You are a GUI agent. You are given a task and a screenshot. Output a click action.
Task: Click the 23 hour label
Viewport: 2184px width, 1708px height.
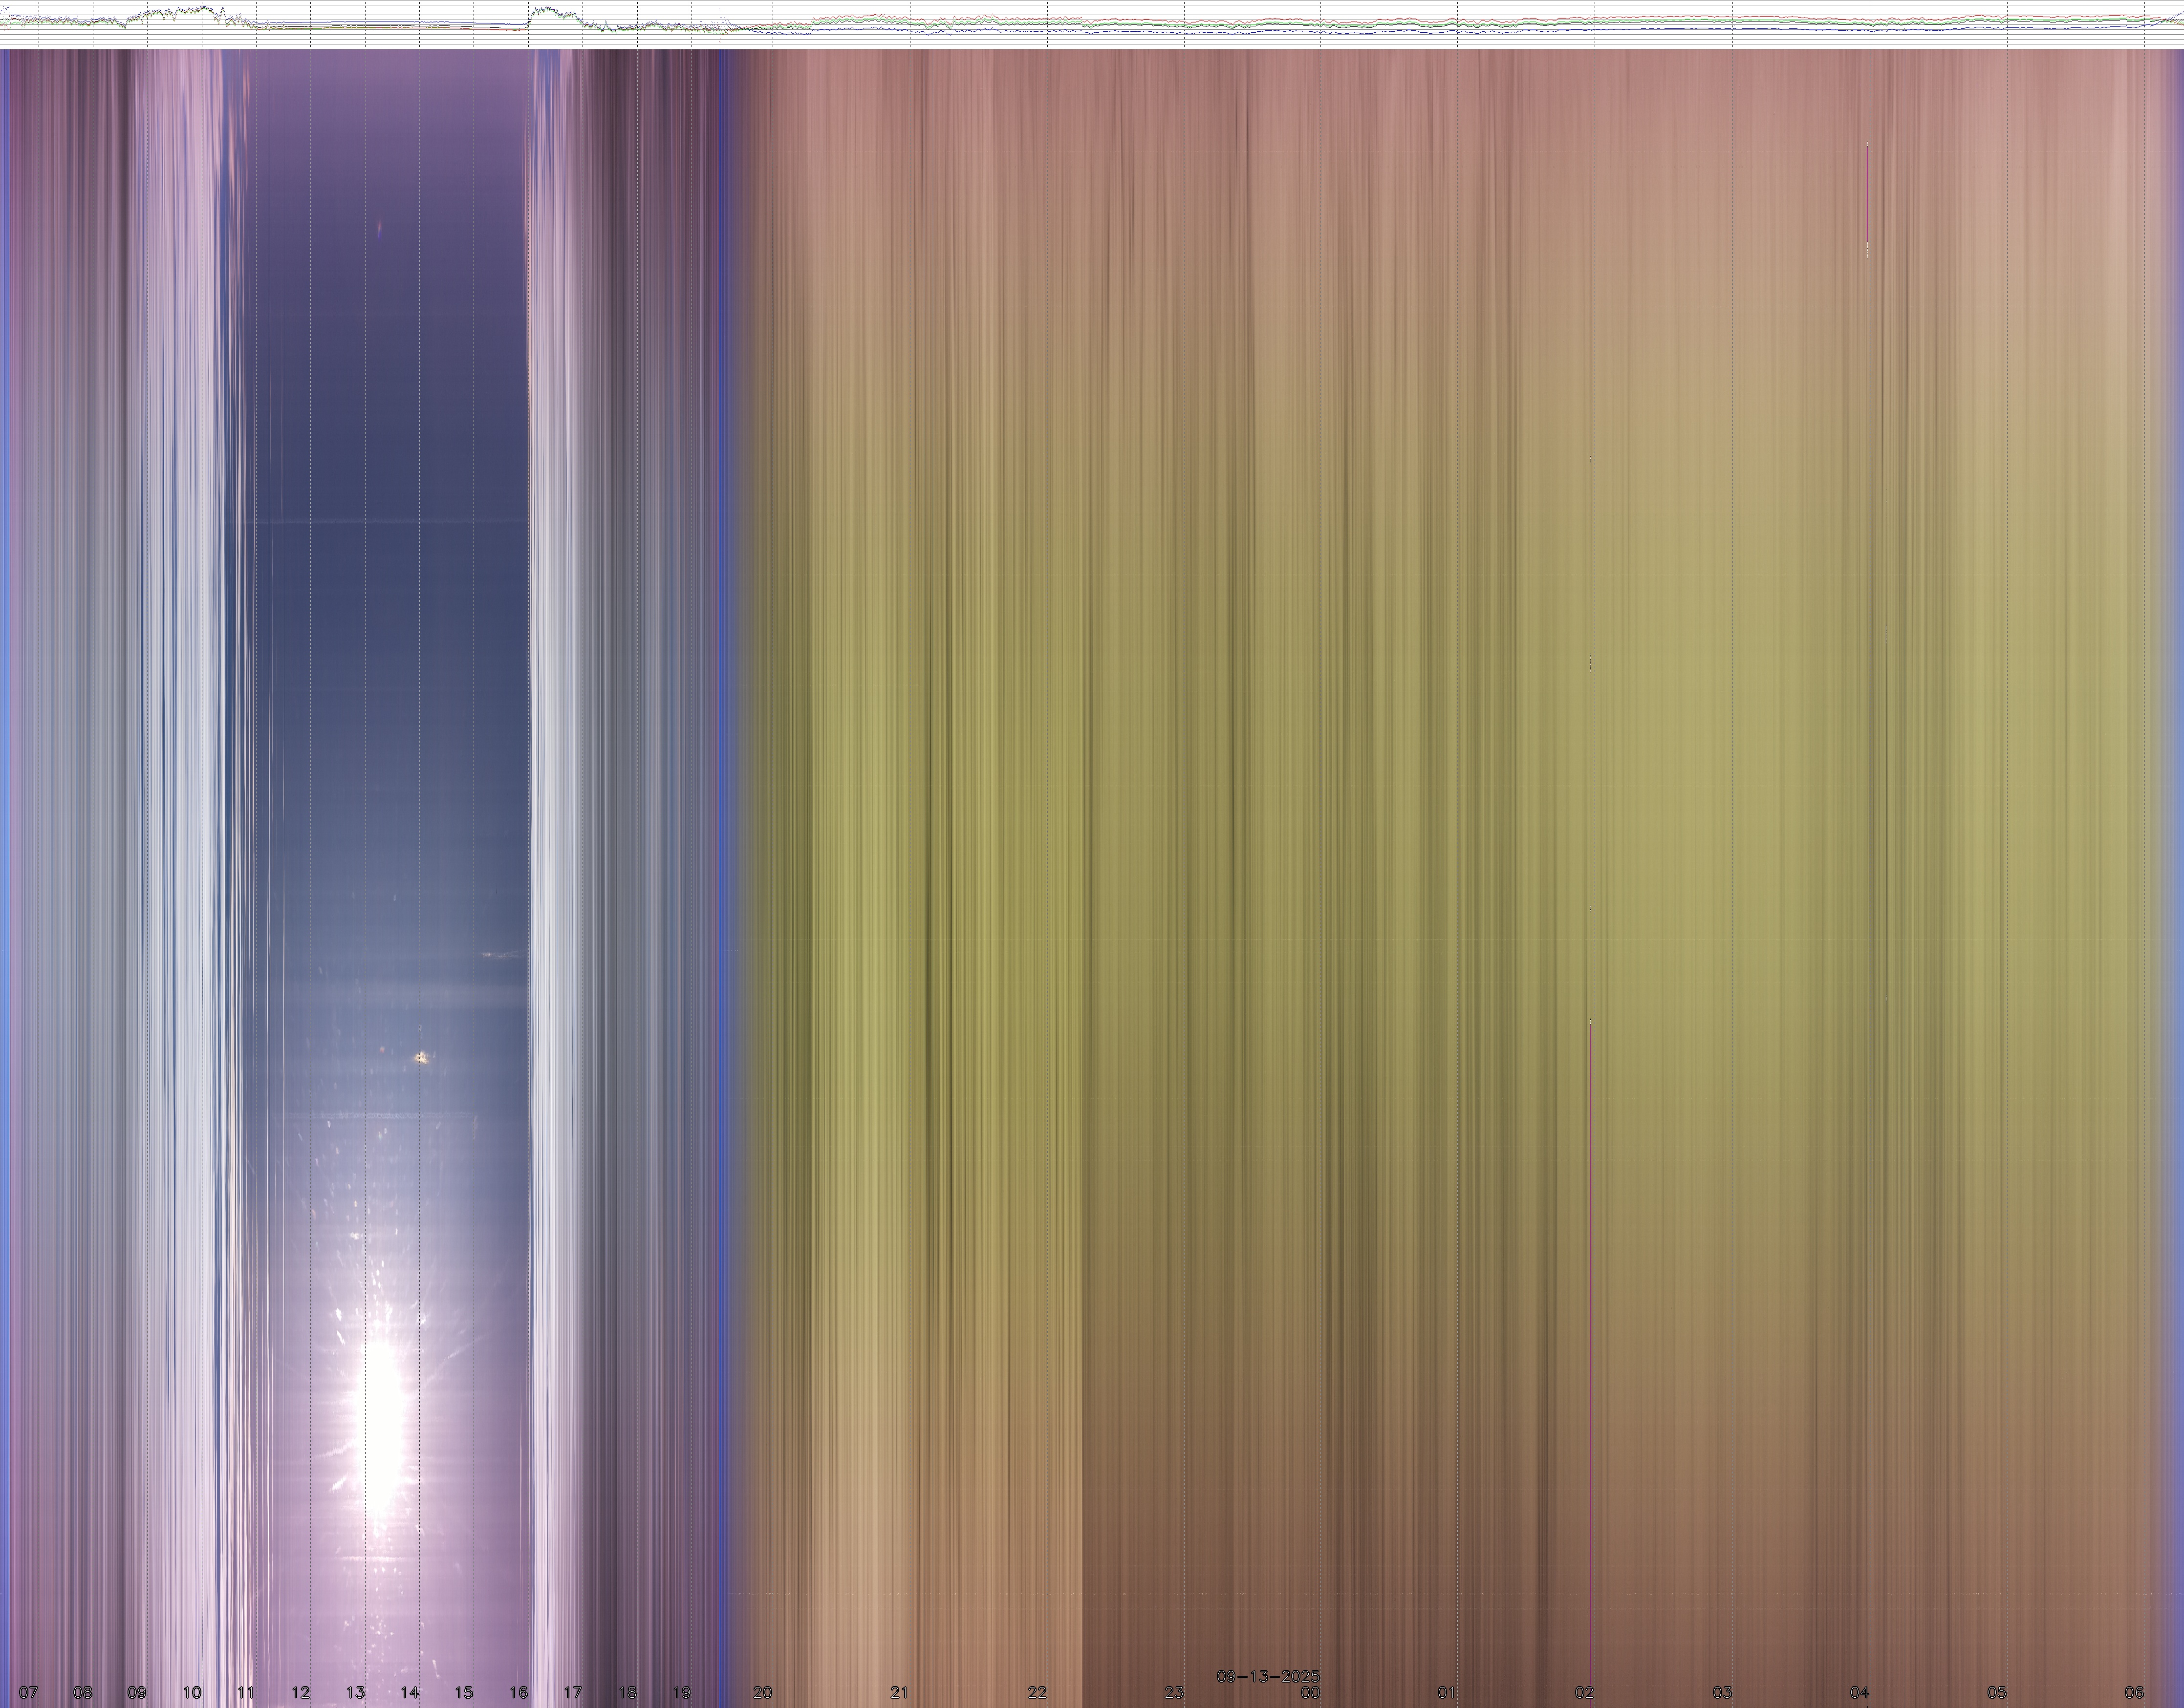(1174, 1693)
